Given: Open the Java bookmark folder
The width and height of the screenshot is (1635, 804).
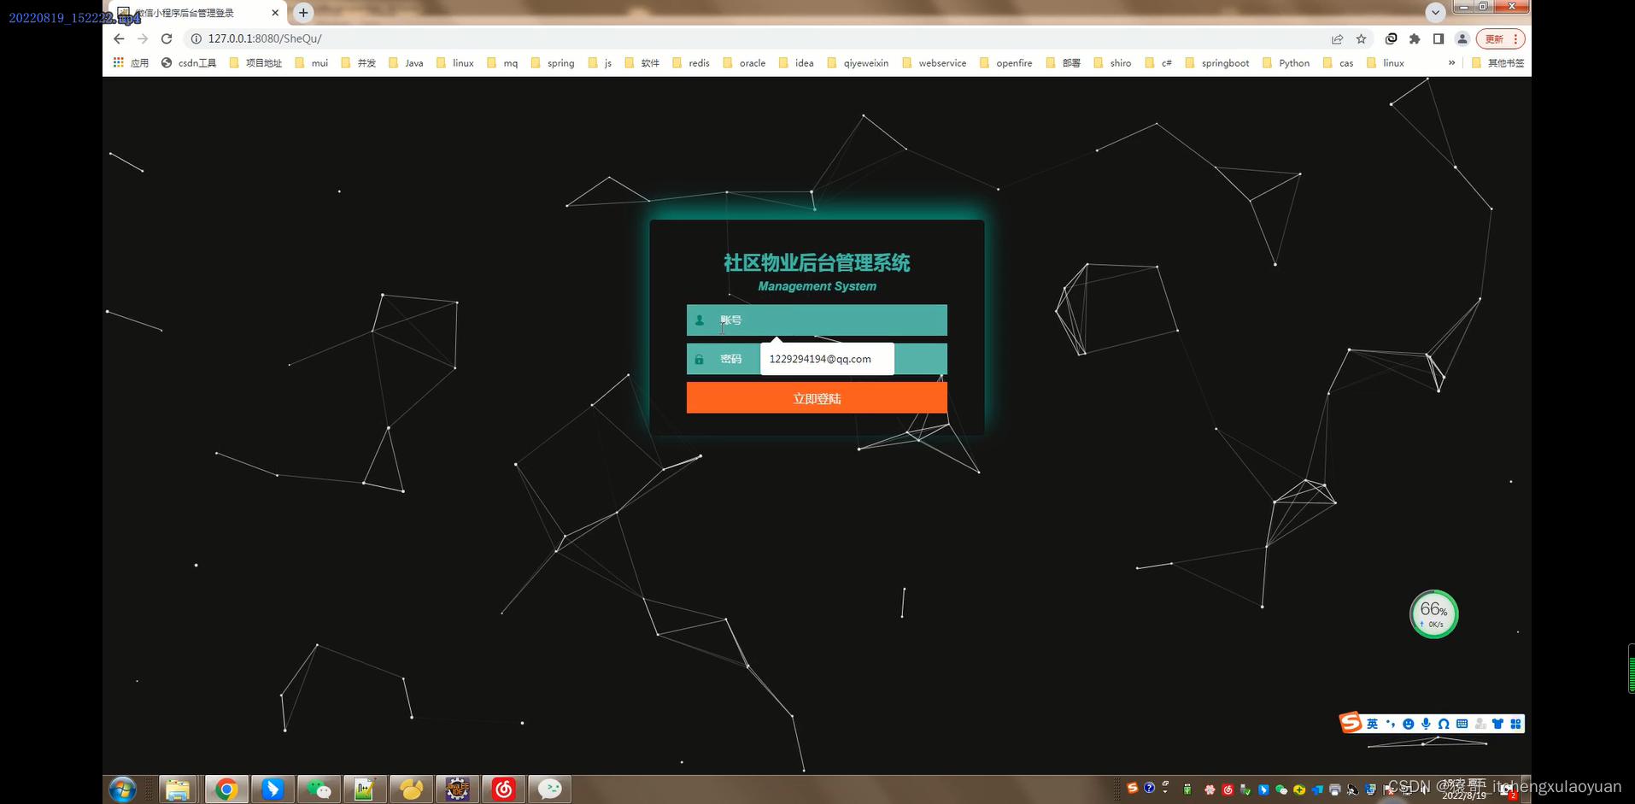Looking at the screenshot, I should 406,62.
